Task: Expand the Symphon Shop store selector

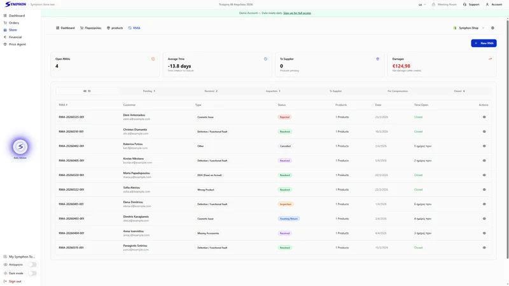Action: (469, 28)
